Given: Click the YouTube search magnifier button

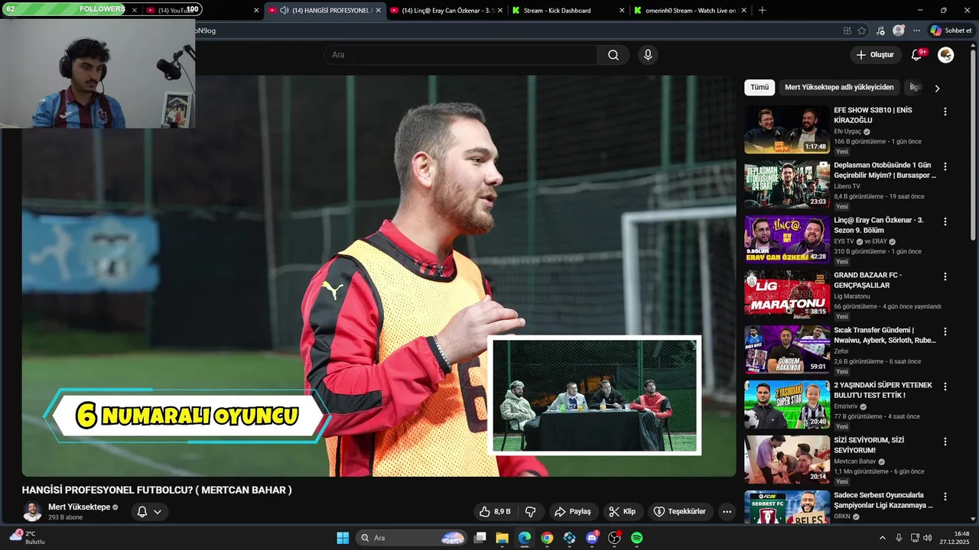Looking at the screenshot, I should pyautogui.click(x=613, y=55).
